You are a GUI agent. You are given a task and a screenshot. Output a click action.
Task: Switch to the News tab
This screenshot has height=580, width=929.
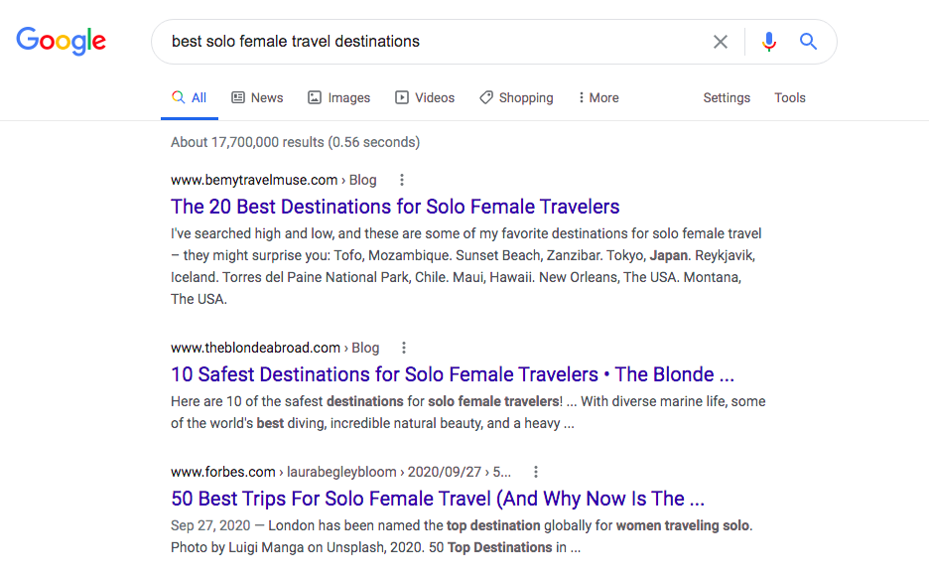click(258, 98)
